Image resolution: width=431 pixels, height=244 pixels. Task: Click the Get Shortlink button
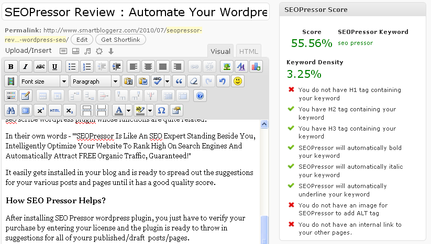(120, 40)
